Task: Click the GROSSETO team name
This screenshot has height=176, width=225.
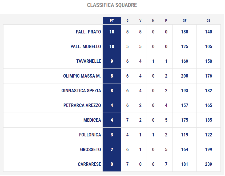Action: 90,150
